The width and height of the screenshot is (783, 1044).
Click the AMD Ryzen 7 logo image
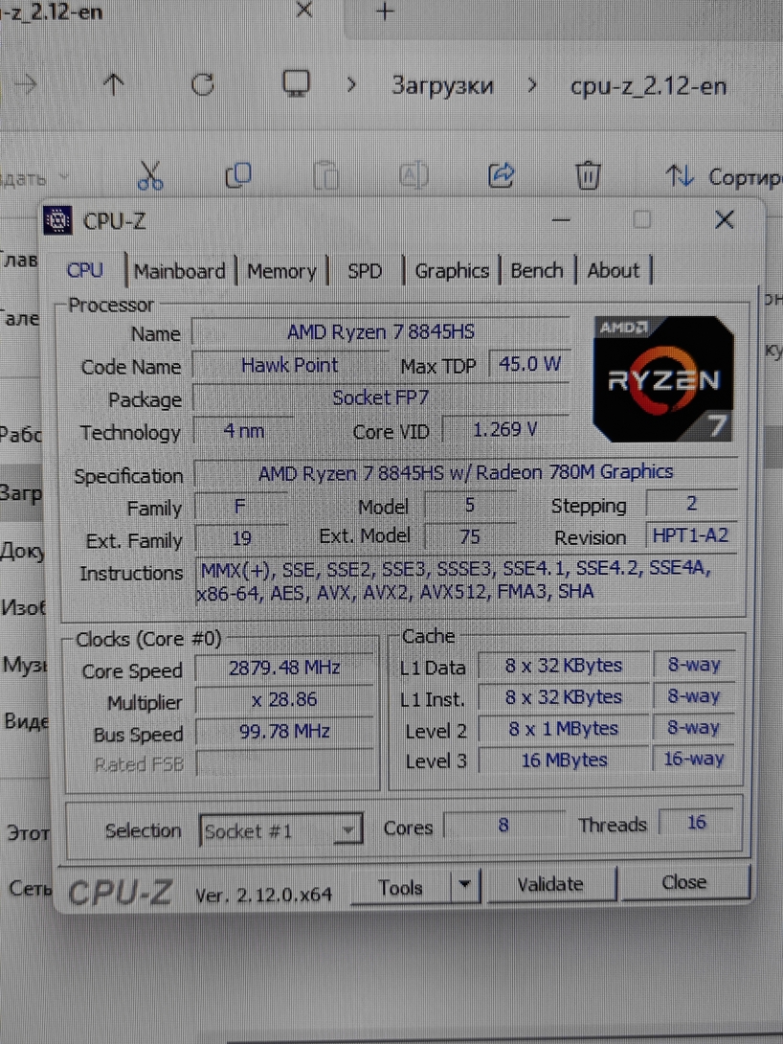[663, 379]
